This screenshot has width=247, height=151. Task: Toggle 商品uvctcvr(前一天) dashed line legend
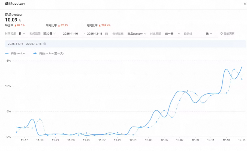pyautogui.click(x=48, y=54)
